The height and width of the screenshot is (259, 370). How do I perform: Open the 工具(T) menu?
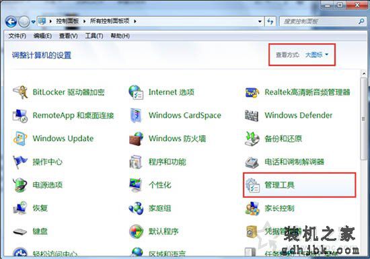[94, 36]
